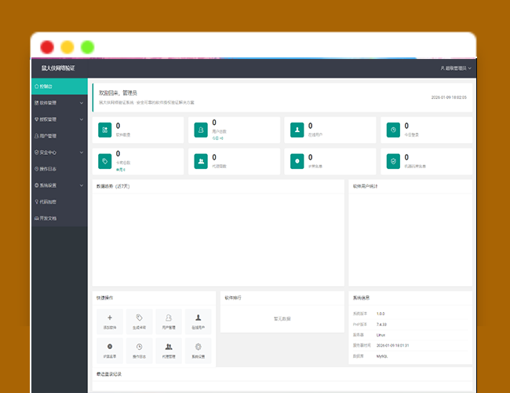
Task: Click the IP黑名单 stat card icon
Action: click(297, 161)
